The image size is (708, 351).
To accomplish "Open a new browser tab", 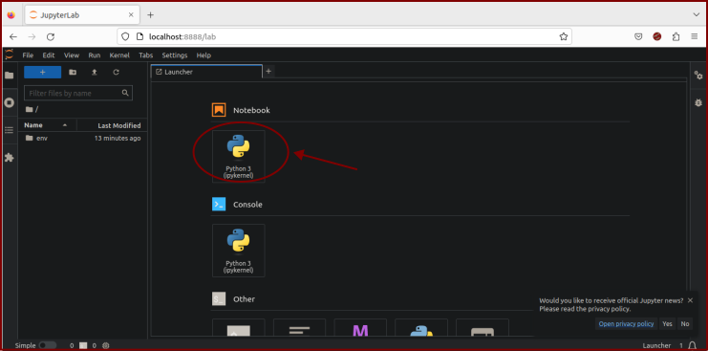I will click(x=150, y=15).
